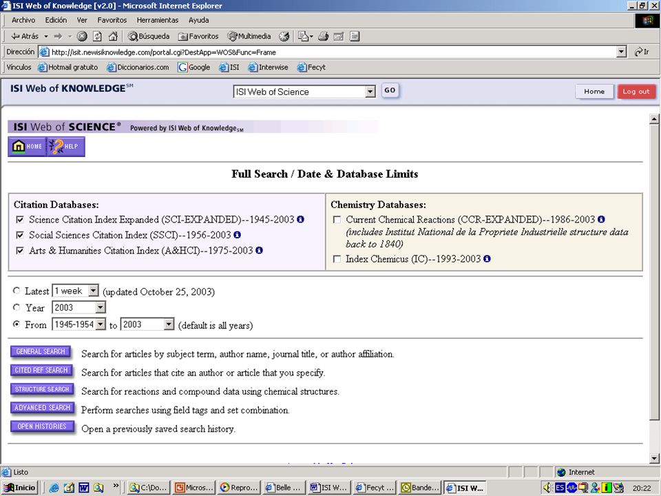Click info icon next to SSCI
661x496 pixels.
click(x=237, y=234)
